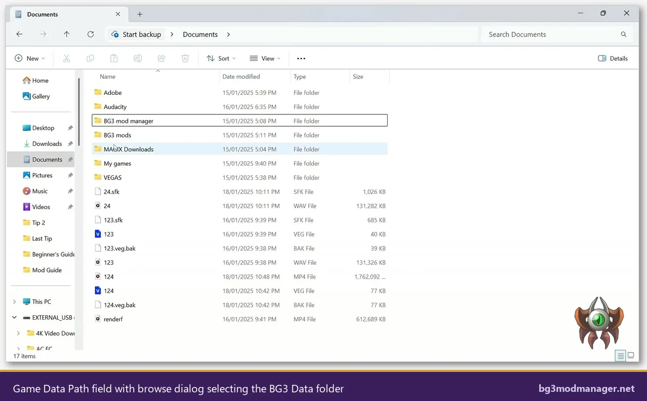Select the 24.sfk file
The image size is (647, 401).
[x=239, y=192]
